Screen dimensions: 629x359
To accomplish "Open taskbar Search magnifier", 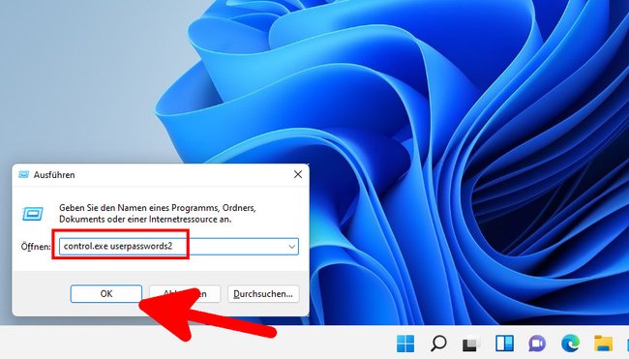I will pyautogui.click(x=438, y=344).
